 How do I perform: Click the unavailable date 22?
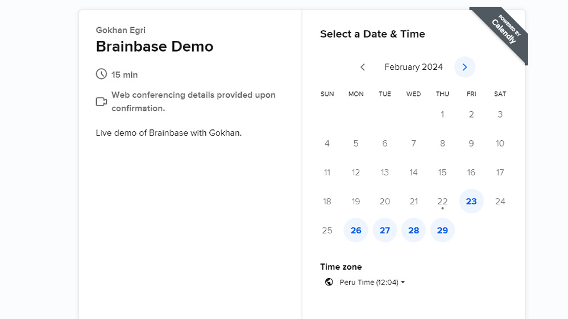click(442, 201)
